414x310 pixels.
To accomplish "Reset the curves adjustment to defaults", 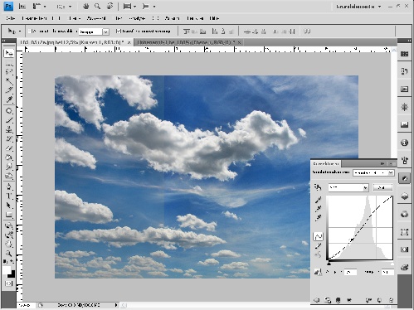I will tap(379, 300).
